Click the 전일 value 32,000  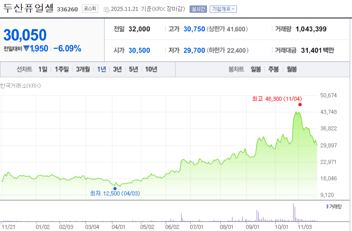(139, 29)
